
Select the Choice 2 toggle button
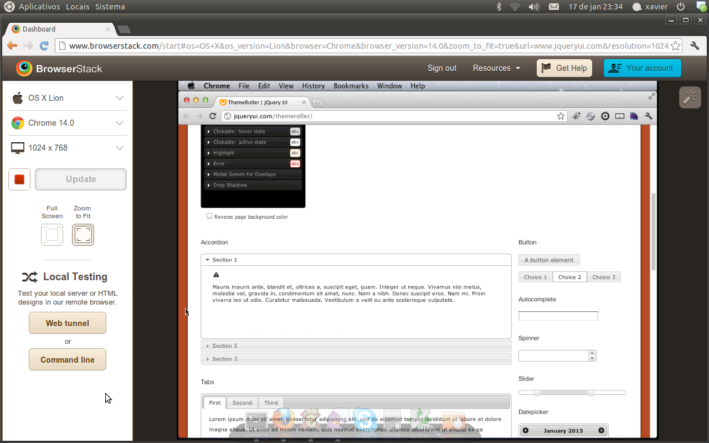[569, 277]
